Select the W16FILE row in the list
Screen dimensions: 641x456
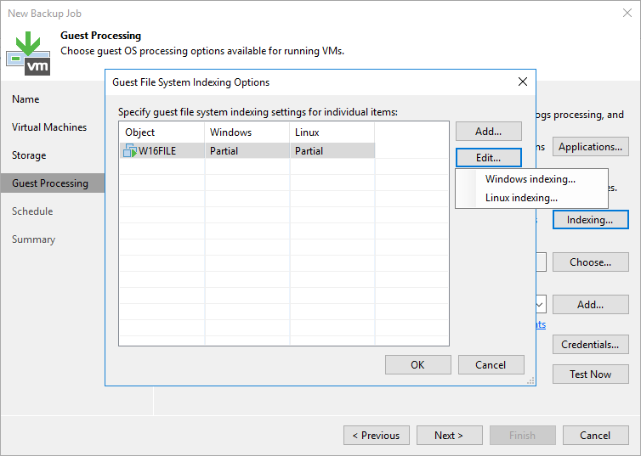[x=247, y=151]
